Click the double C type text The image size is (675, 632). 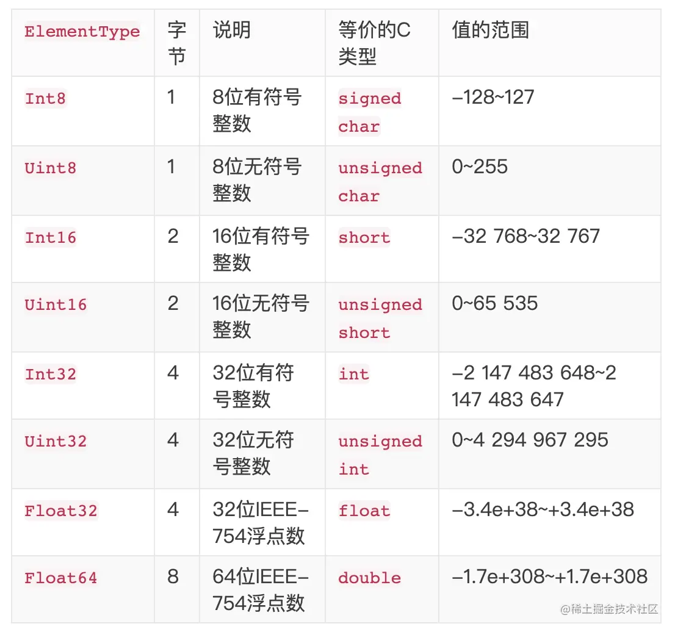pyautogui.click(x=369, y=578)
